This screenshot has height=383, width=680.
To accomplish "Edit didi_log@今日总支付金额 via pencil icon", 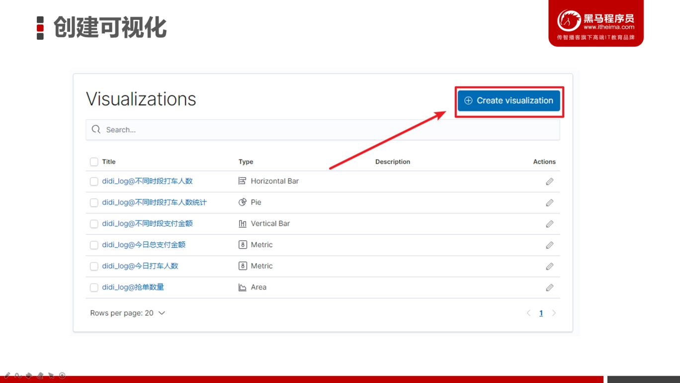I will pyautogui.click(x=549, y=245).
